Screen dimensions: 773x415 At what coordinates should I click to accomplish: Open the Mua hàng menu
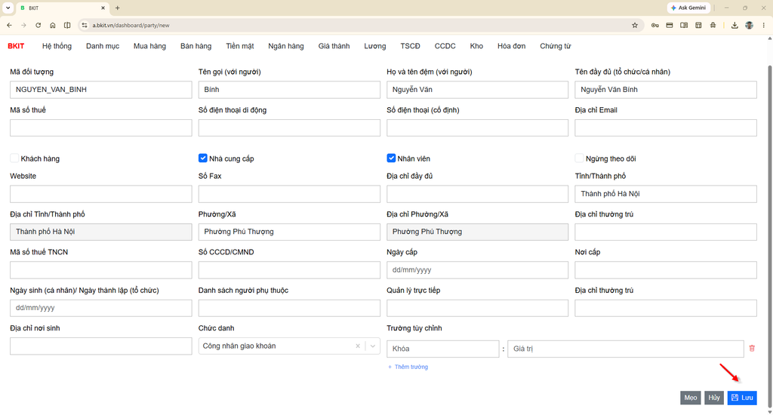pyautogui.click(x=150, y=46)
